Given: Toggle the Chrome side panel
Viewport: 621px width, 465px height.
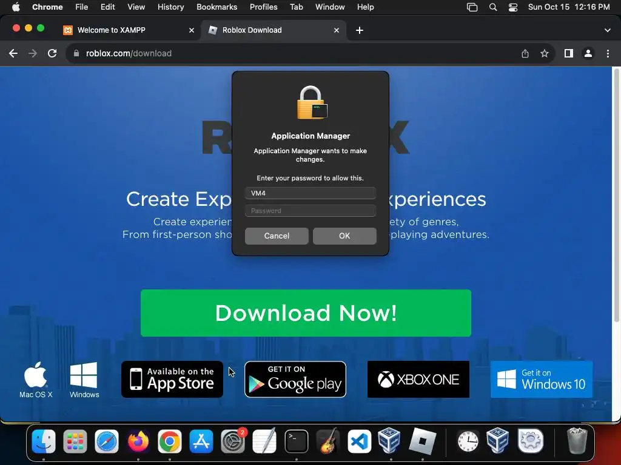Looking at the screenshot, I should point(569,53).
